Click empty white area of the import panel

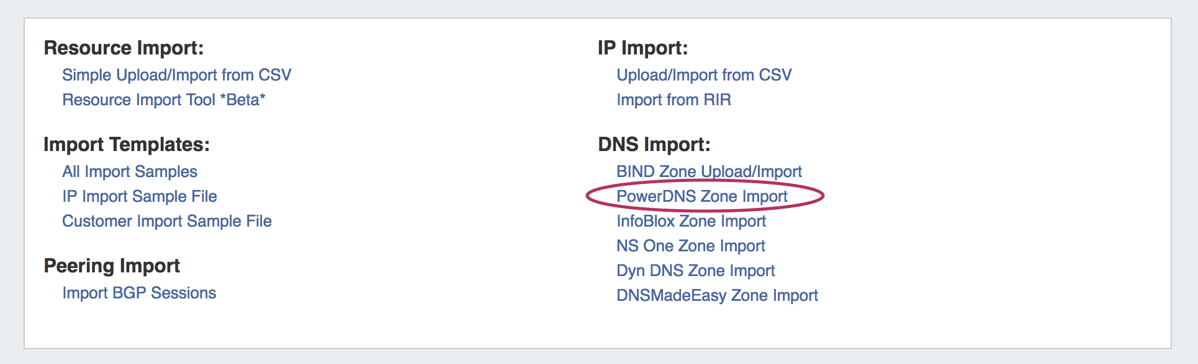click(993, 186)
